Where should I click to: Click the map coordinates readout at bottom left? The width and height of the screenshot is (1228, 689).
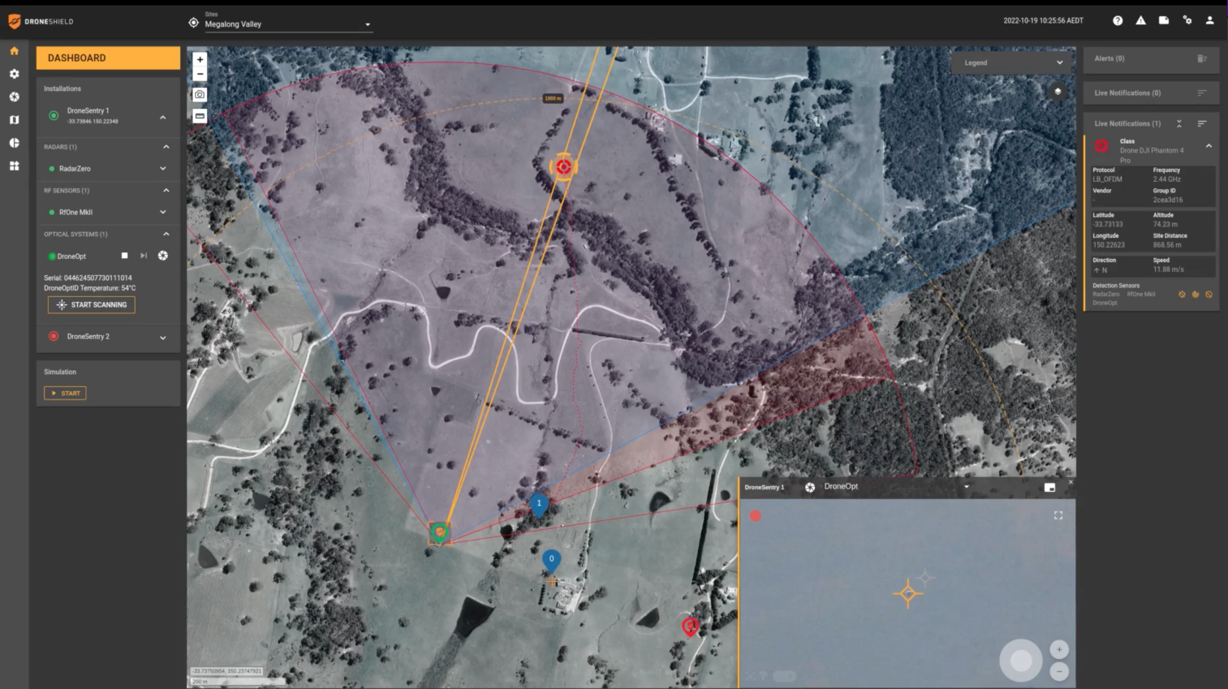(x=226, y=671)
